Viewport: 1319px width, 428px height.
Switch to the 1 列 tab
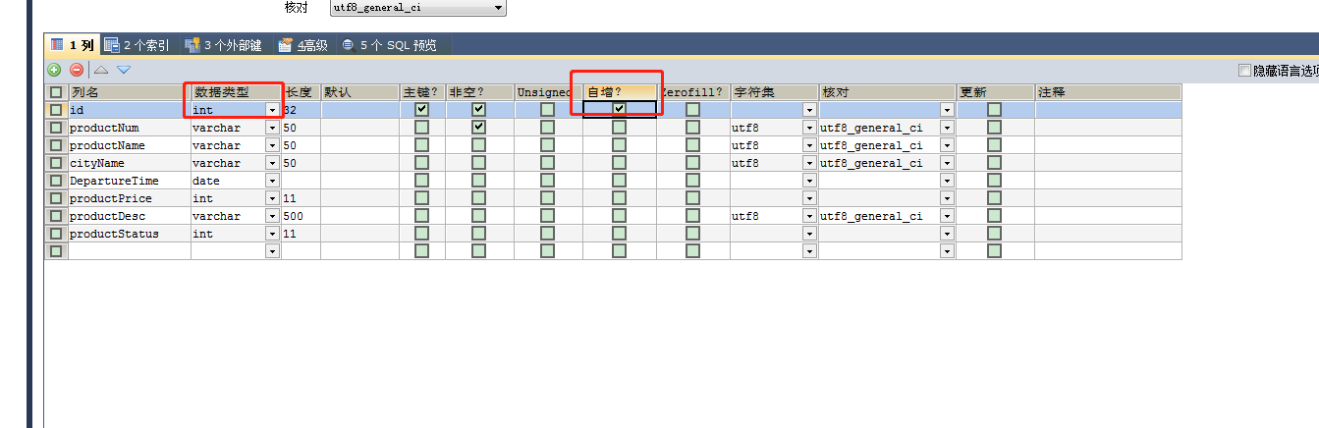click(72, 45)
